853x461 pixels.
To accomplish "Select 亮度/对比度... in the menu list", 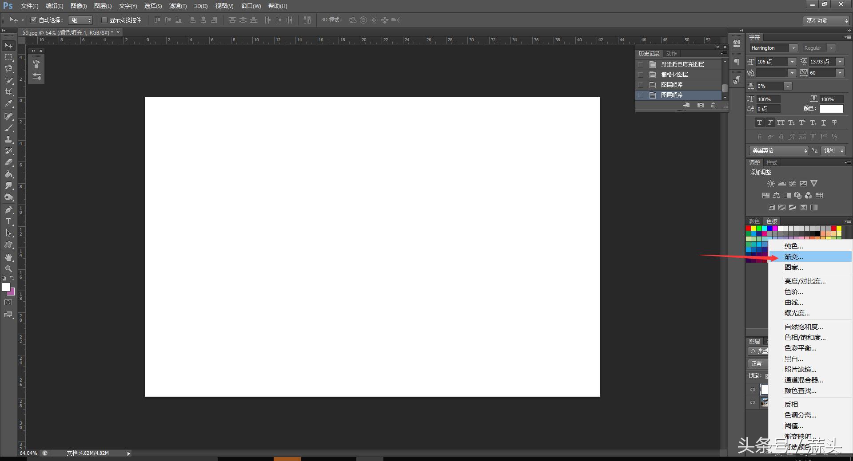I will coord(804,281).
